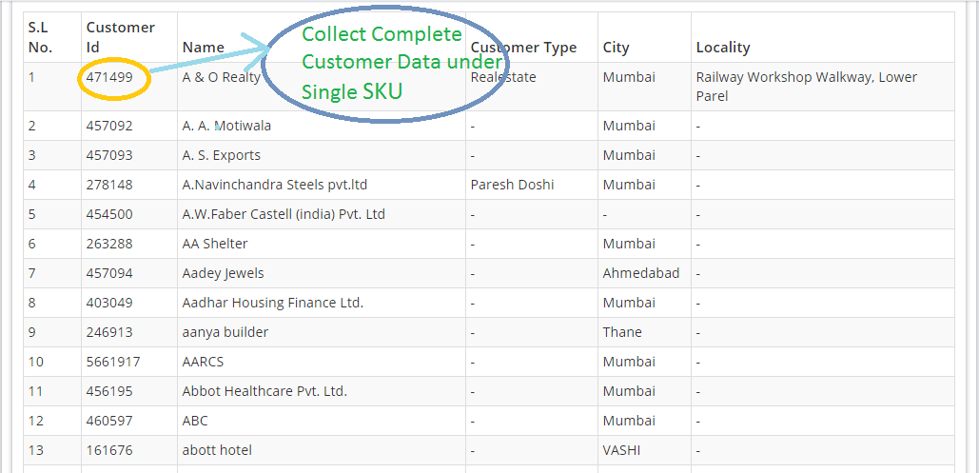Select Abbot Healthcare Pvt. Ltd. entry
Viewport: 979px width, 473px height.
click(x=264, y=391)
